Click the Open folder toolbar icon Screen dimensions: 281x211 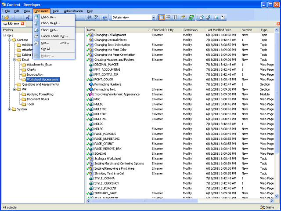pyautogui.click(x=7, y=18)
